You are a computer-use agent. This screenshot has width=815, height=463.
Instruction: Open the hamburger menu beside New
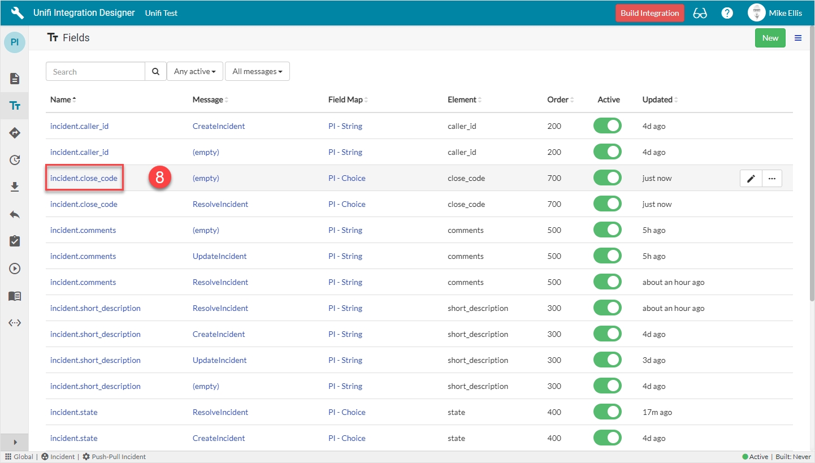[x=798, y=38]
